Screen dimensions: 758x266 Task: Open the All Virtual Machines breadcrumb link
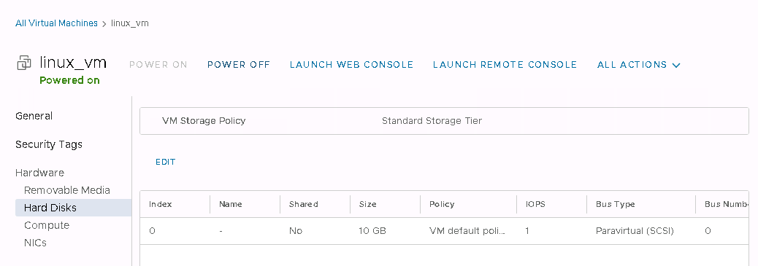pyautogui.click(x=56, y=23)
